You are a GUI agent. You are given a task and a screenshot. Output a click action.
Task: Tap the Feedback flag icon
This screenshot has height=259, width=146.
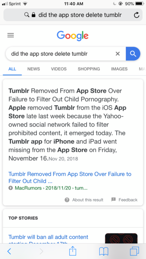[114, 200]
